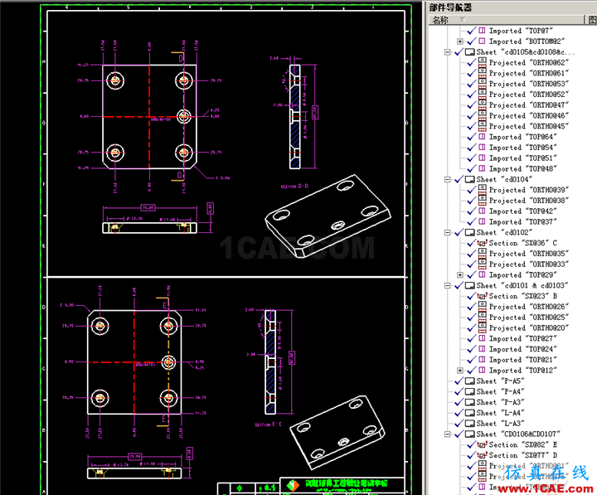
Task: Click the sheet icon of cd0104
Action: click(470, 179)
